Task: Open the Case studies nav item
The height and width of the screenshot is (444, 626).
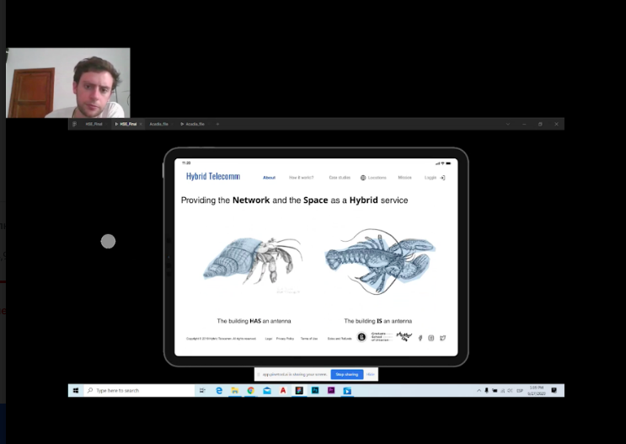Action: point(340,178)
